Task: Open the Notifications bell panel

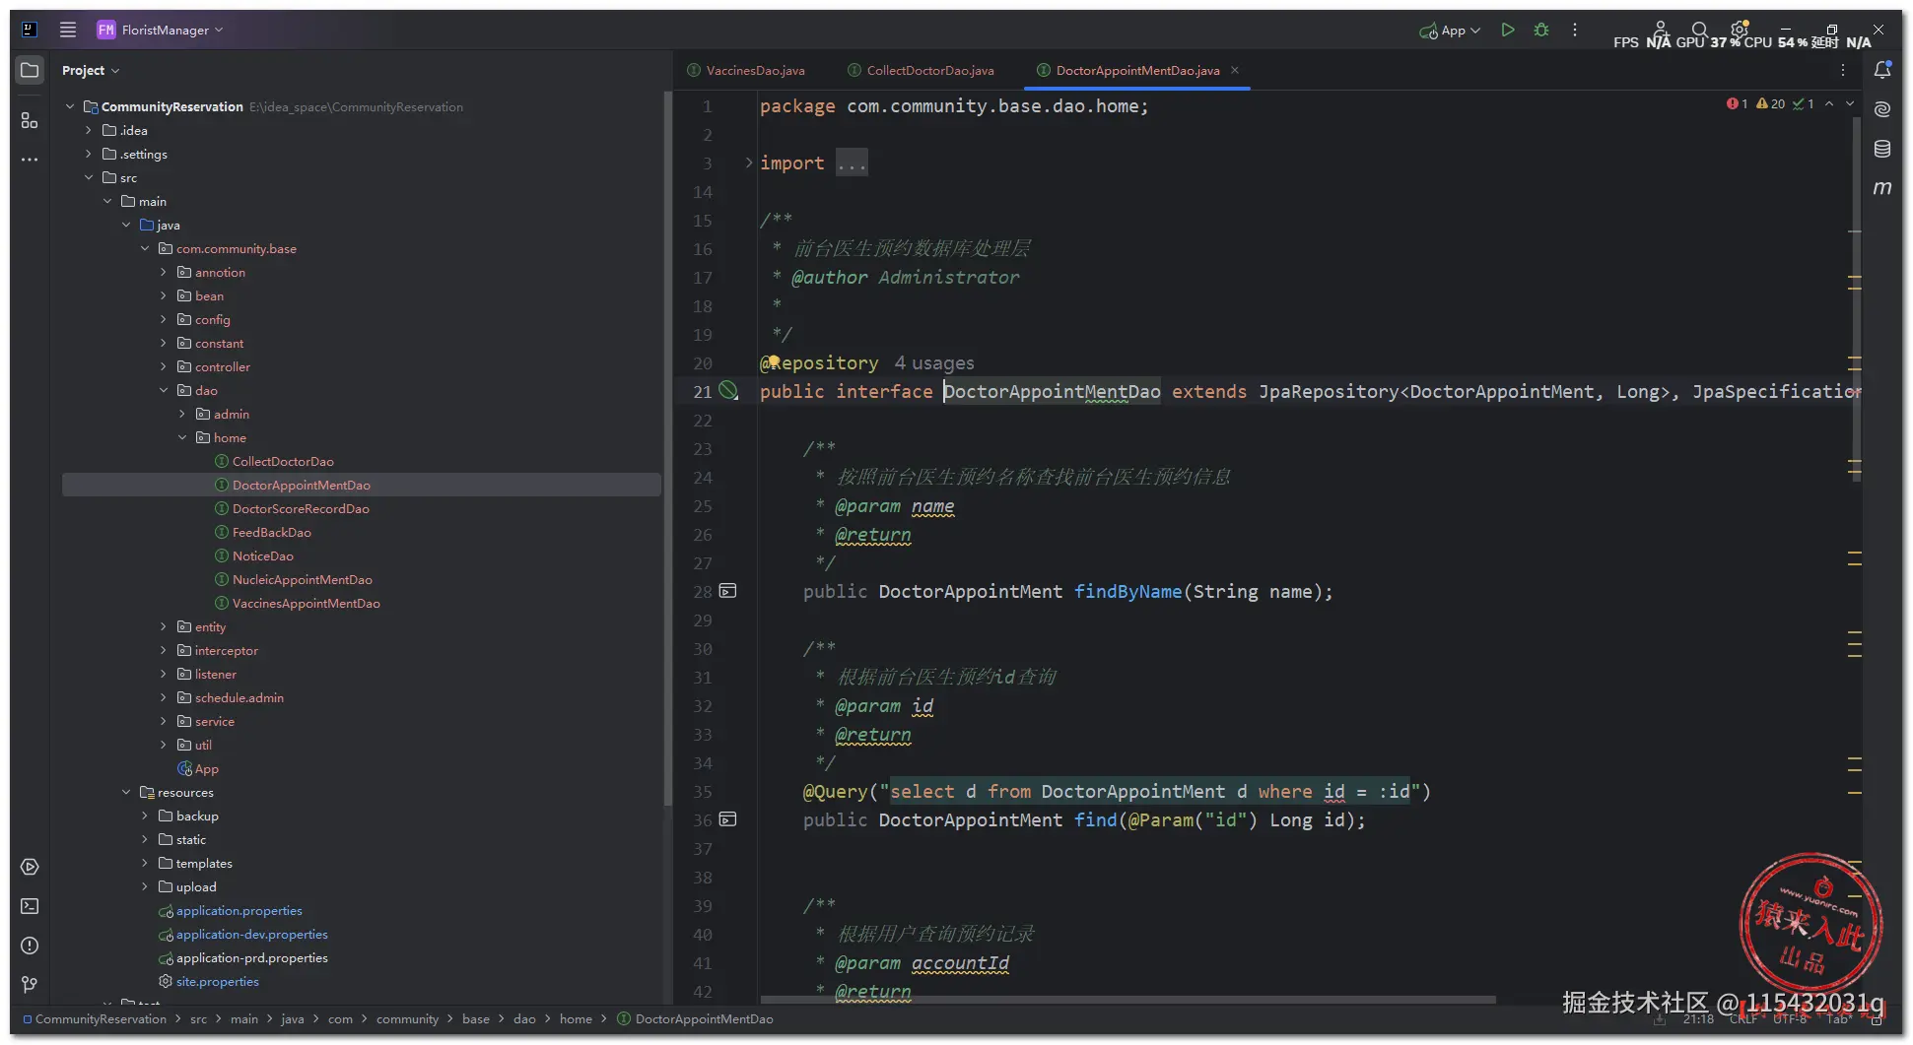Action: point(1882,70)
